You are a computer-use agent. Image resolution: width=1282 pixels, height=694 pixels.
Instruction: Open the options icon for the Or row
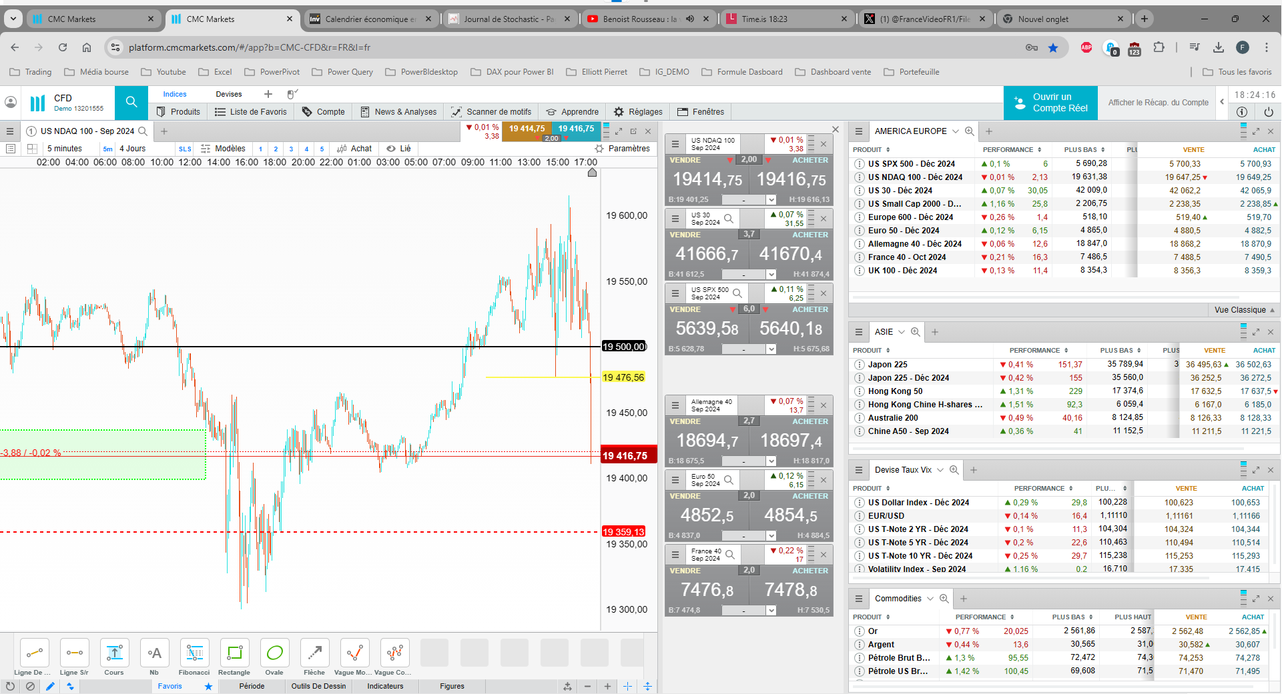click(860, 631)
